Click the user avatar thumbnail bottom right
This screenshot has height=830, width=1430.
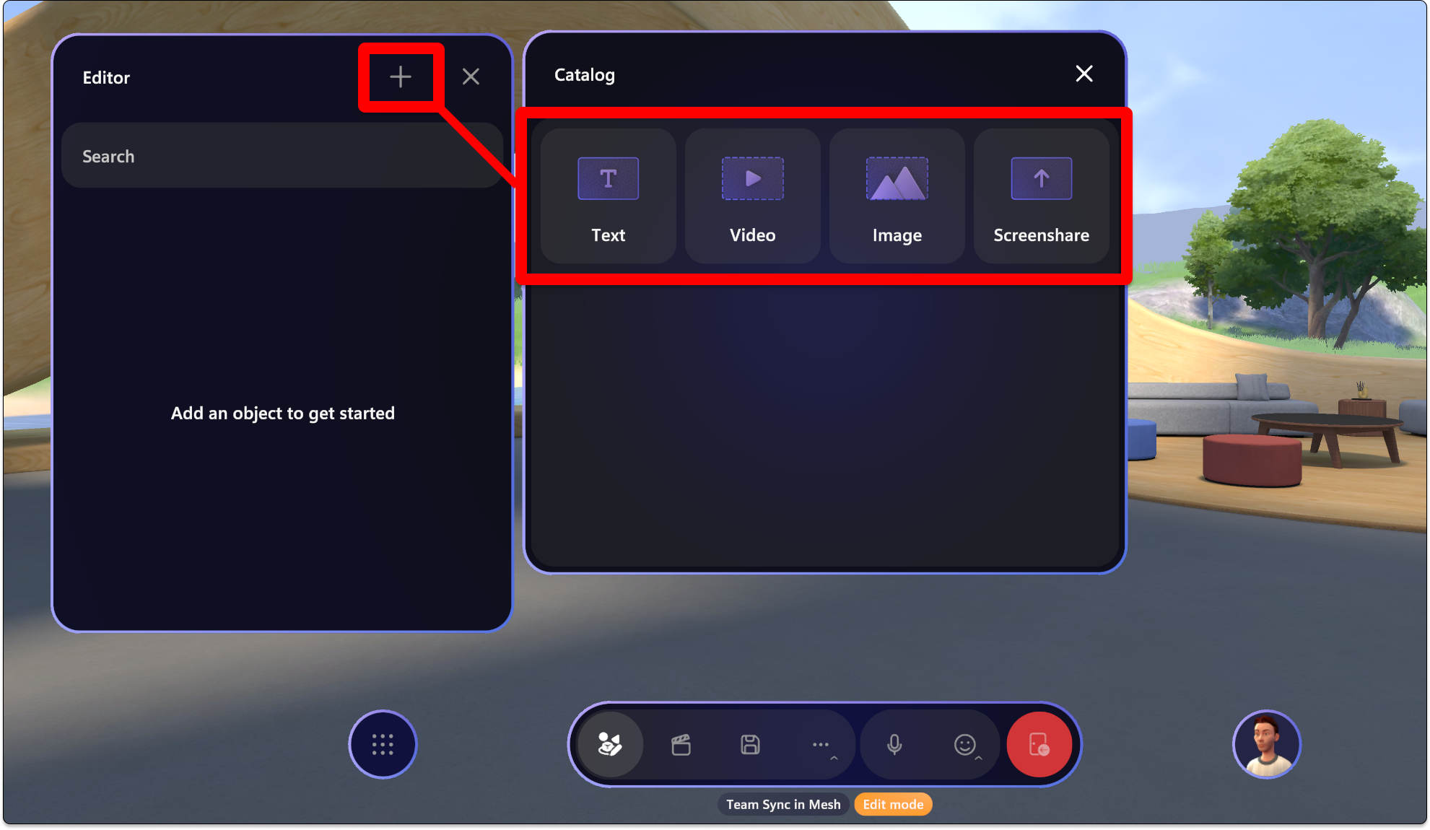[1266, 745]
